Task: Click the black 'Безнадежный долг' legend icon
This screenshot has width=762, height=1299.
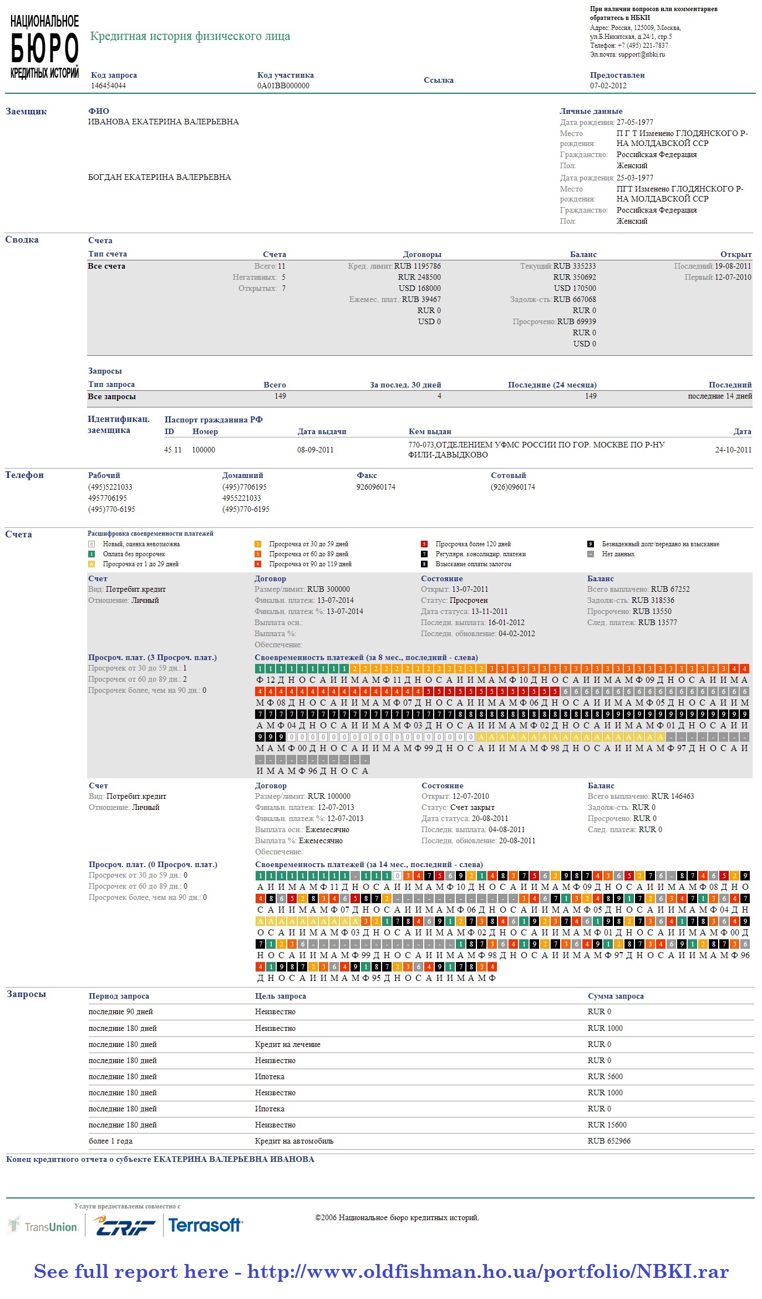Action: pos(591,544)
